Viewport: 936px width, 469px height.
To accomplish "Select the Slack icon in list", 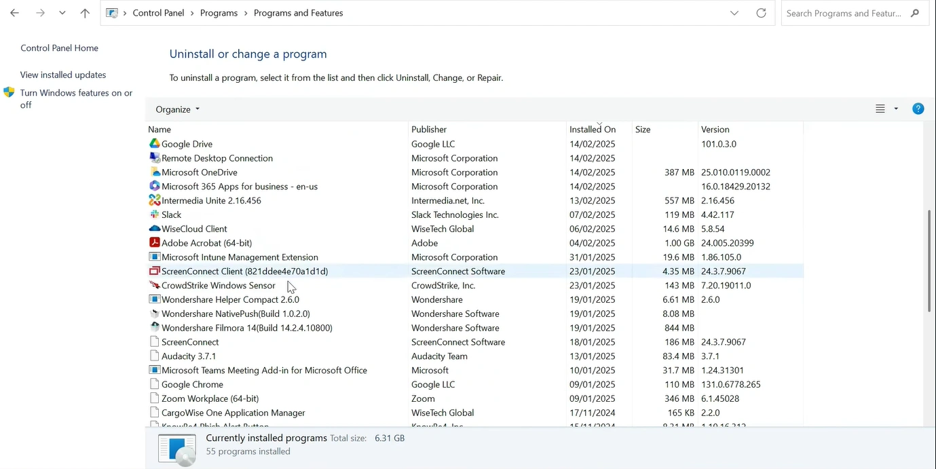I will click(155, 214).
